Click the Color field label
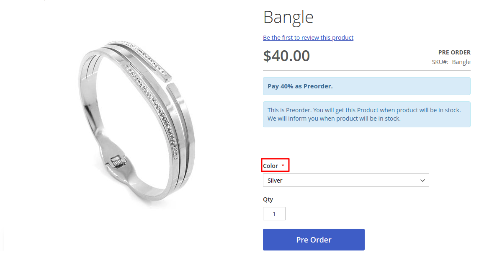The width and height of the screenshot is (479, 253). pos(270,165)
